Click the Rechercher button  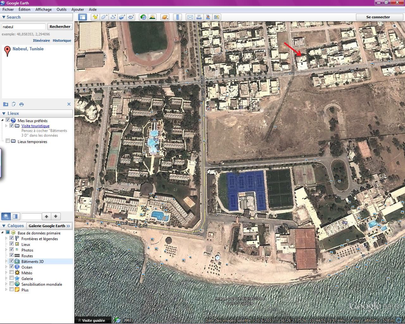pos(60,27)
